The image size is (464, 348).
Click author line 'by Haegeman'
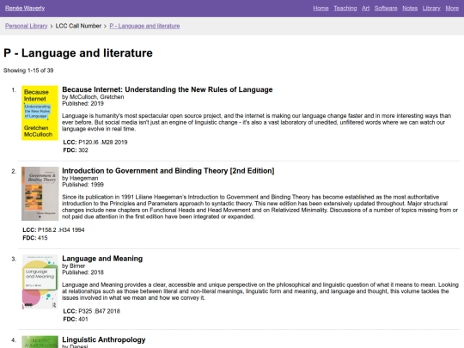(x=80, y=178)
